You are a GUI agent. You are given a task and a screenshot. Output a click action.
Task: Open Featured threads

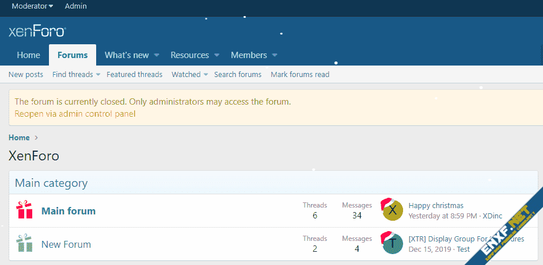(134, 75)
